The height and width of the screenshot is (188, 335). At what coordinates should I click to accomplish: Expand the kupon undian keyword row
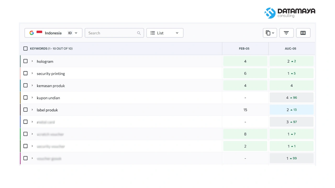coord(32,98)
